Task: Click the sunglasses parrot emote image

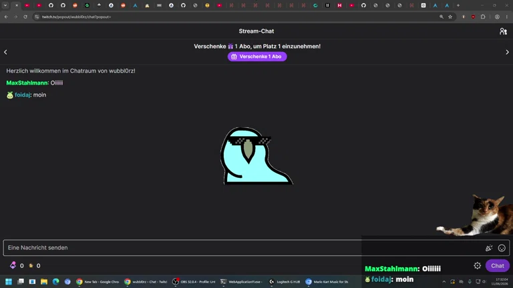Action: pyautogui.click(x=256, y=156)
